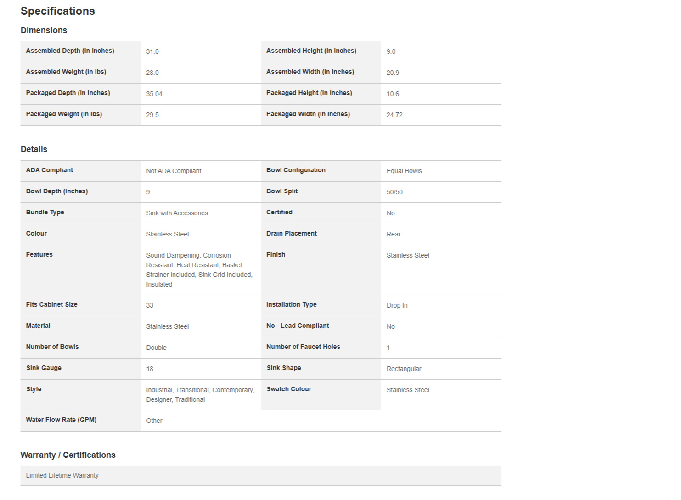Click the No - Lead Compliant label

coord(298,326)
